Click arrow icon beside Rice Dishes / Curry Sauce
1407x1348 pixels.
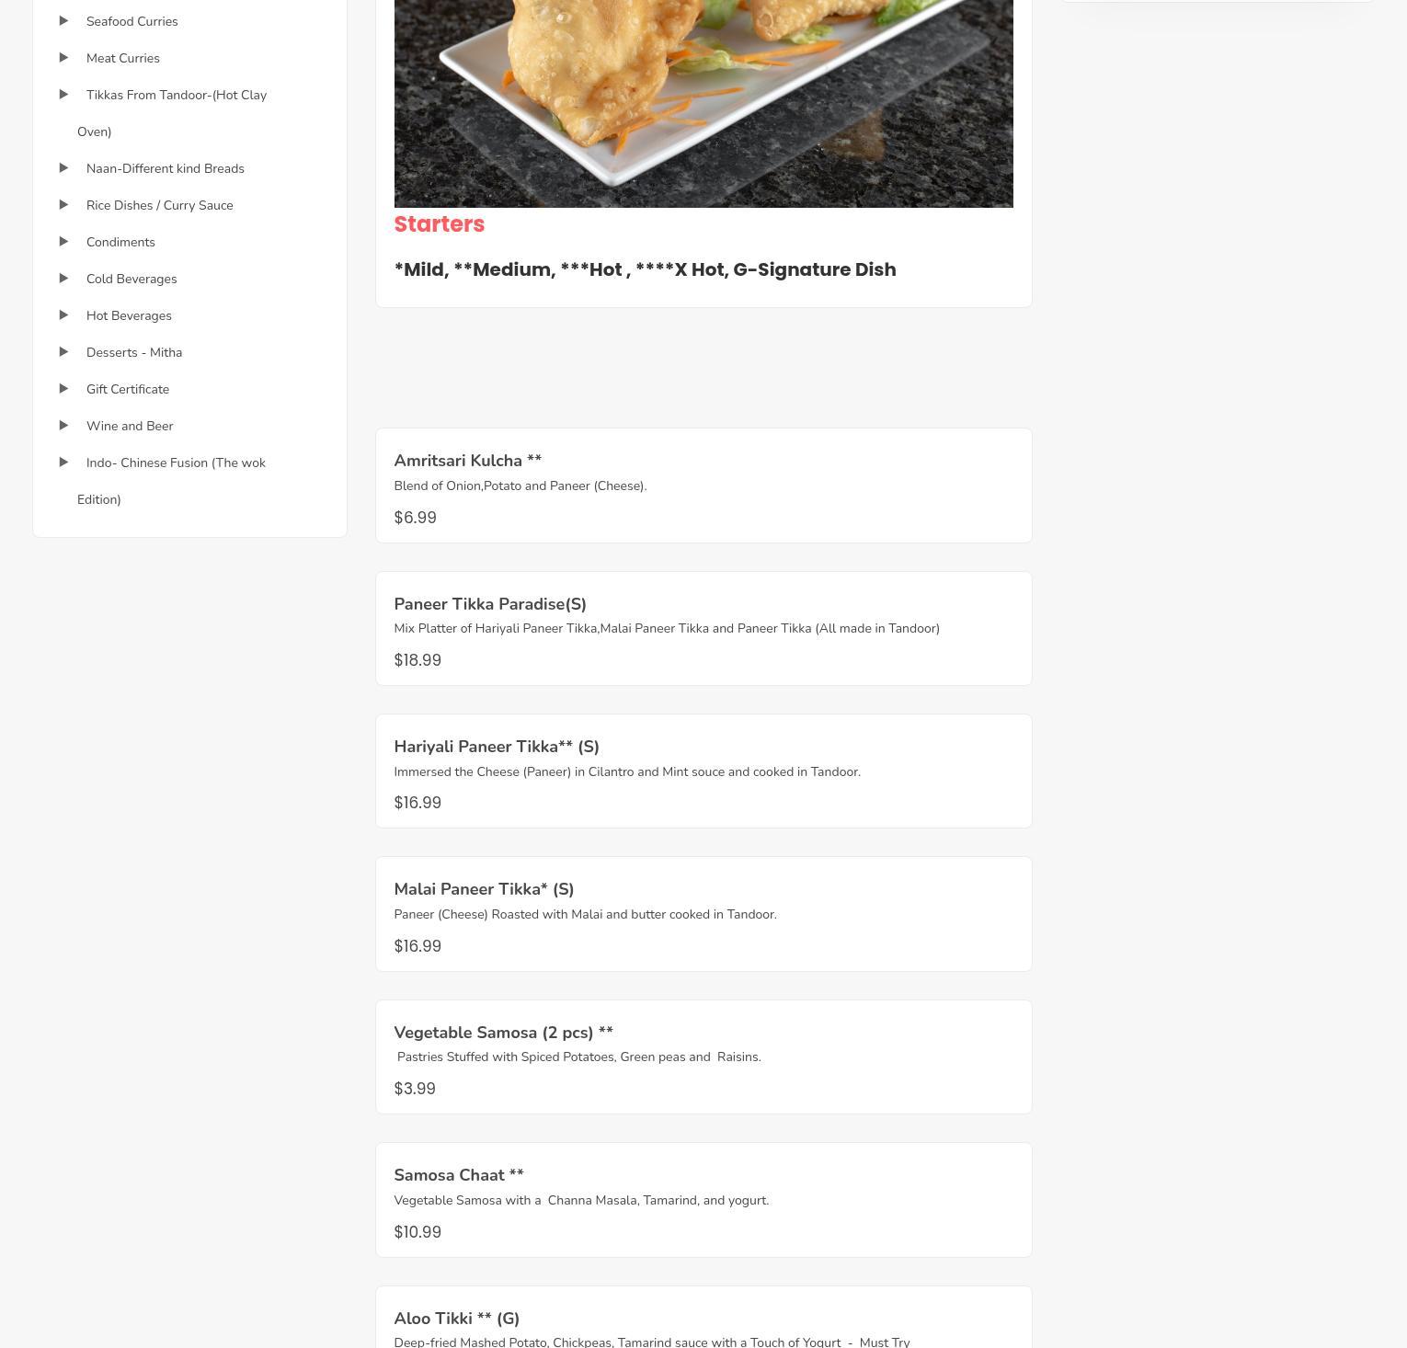[x=63, y=205]
